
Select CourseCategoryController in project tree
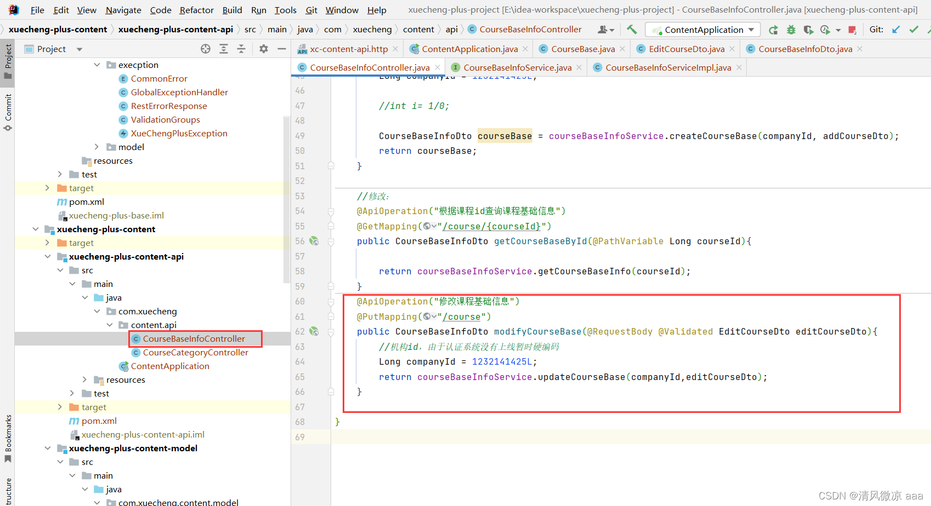195,352
